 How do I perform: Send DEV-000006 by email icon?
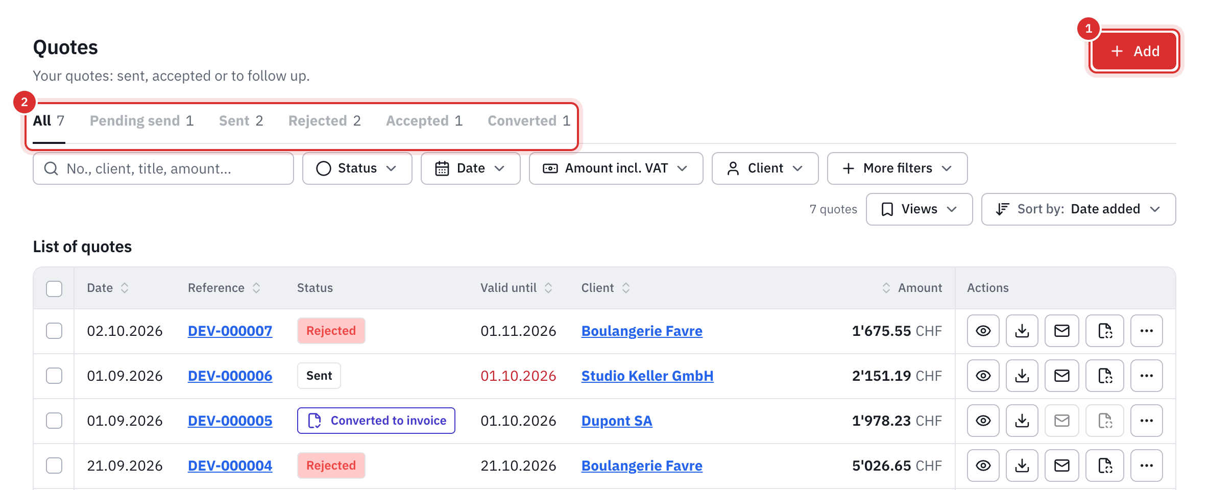pyautogui.click(x=1061, y=376)
